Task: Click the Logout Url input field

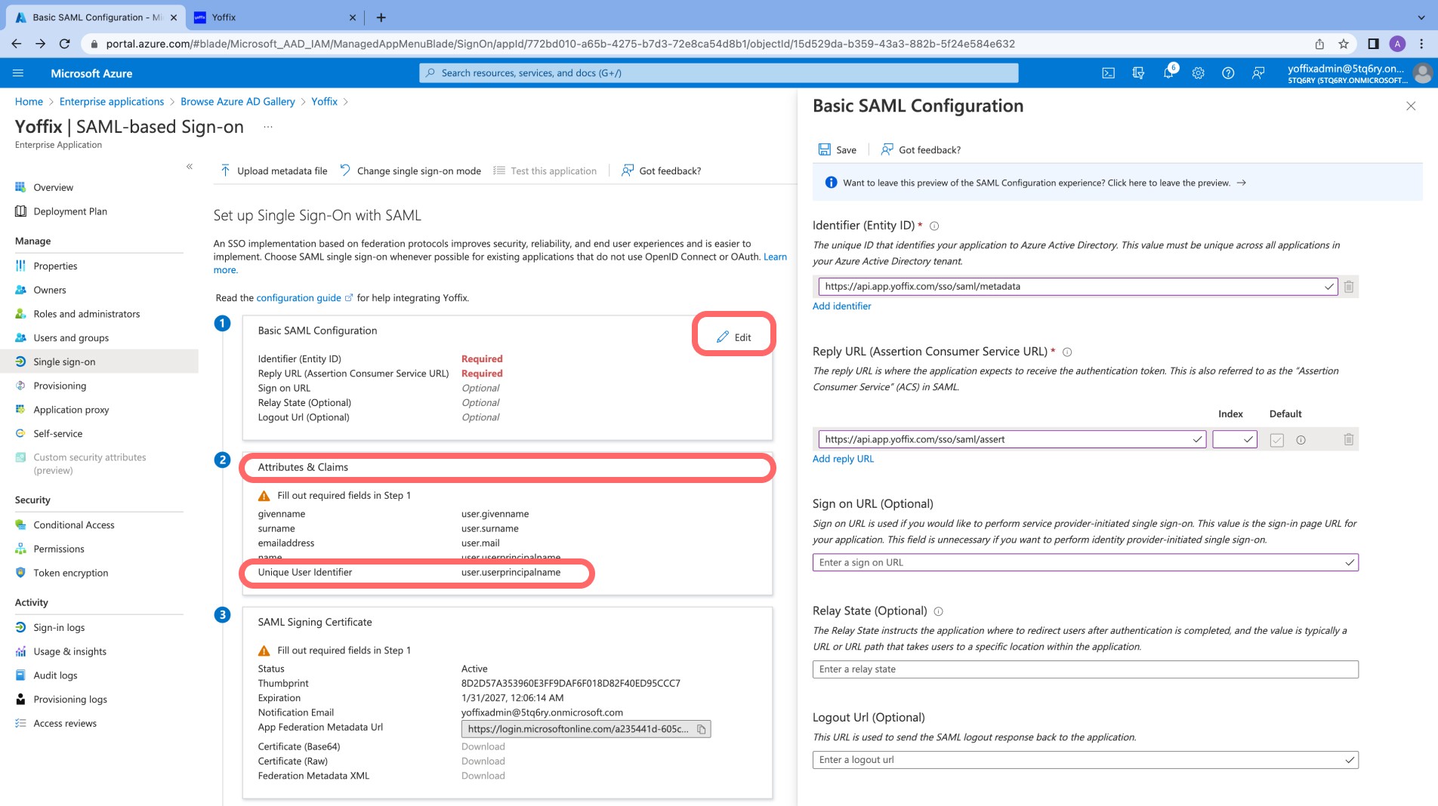Action: click(1085, 760)
